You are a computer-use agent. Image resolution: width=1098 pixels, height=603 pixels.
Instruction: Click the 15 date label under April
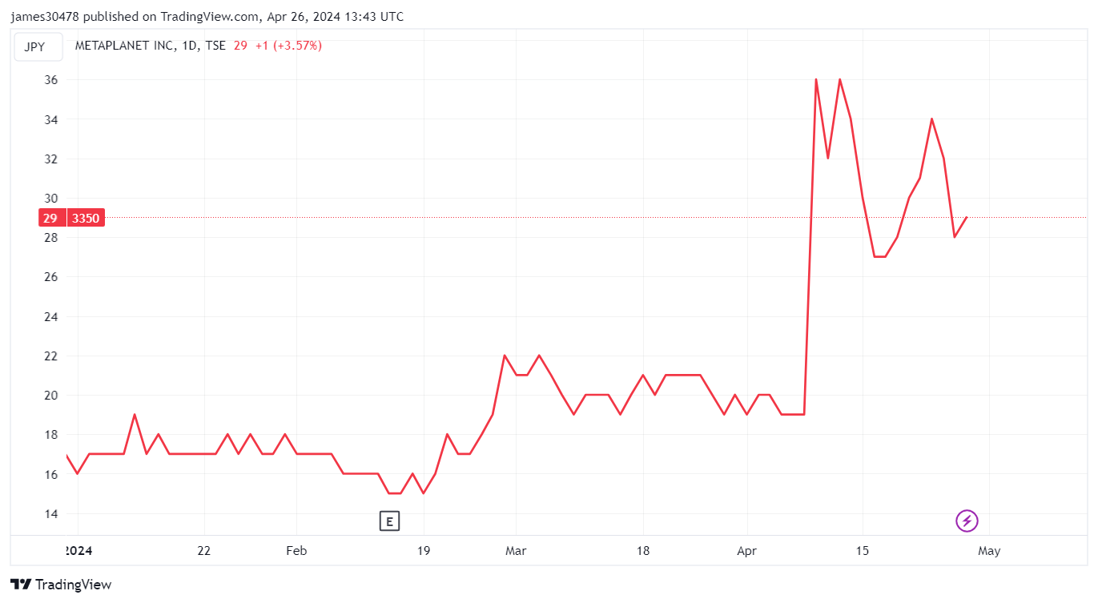pyautogui.click(x=863, y=551)
